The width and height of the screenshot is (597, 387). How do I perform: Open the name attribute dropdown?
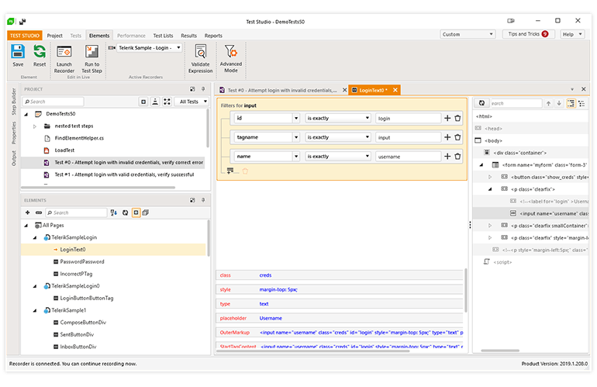(296, 156)
